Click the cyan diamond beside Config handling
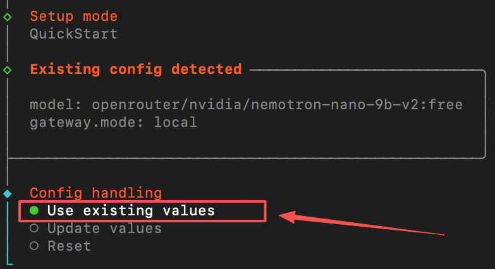 click(7, 193)
